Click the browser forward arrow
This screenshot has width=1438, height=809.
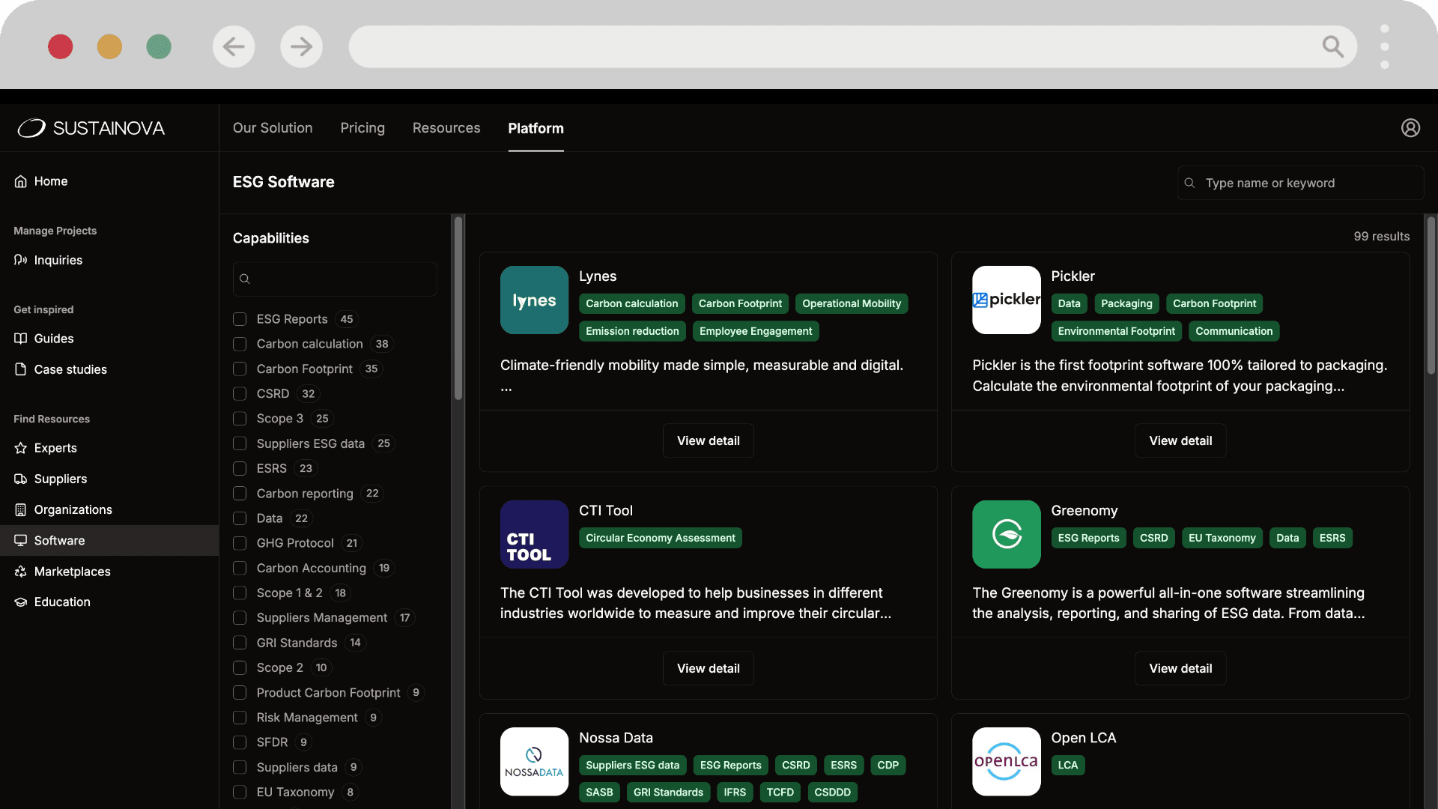(x=301, y=46)
